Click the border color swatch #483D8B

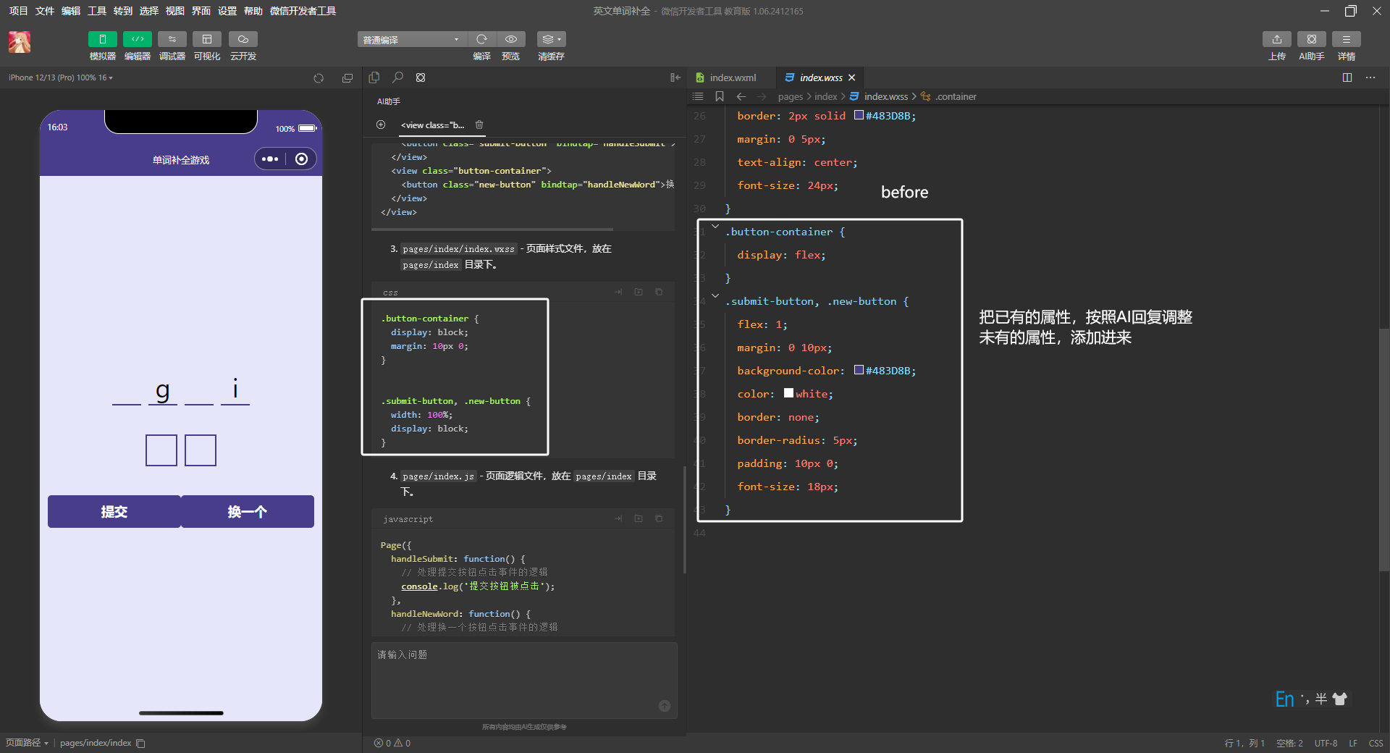[859, 115]
